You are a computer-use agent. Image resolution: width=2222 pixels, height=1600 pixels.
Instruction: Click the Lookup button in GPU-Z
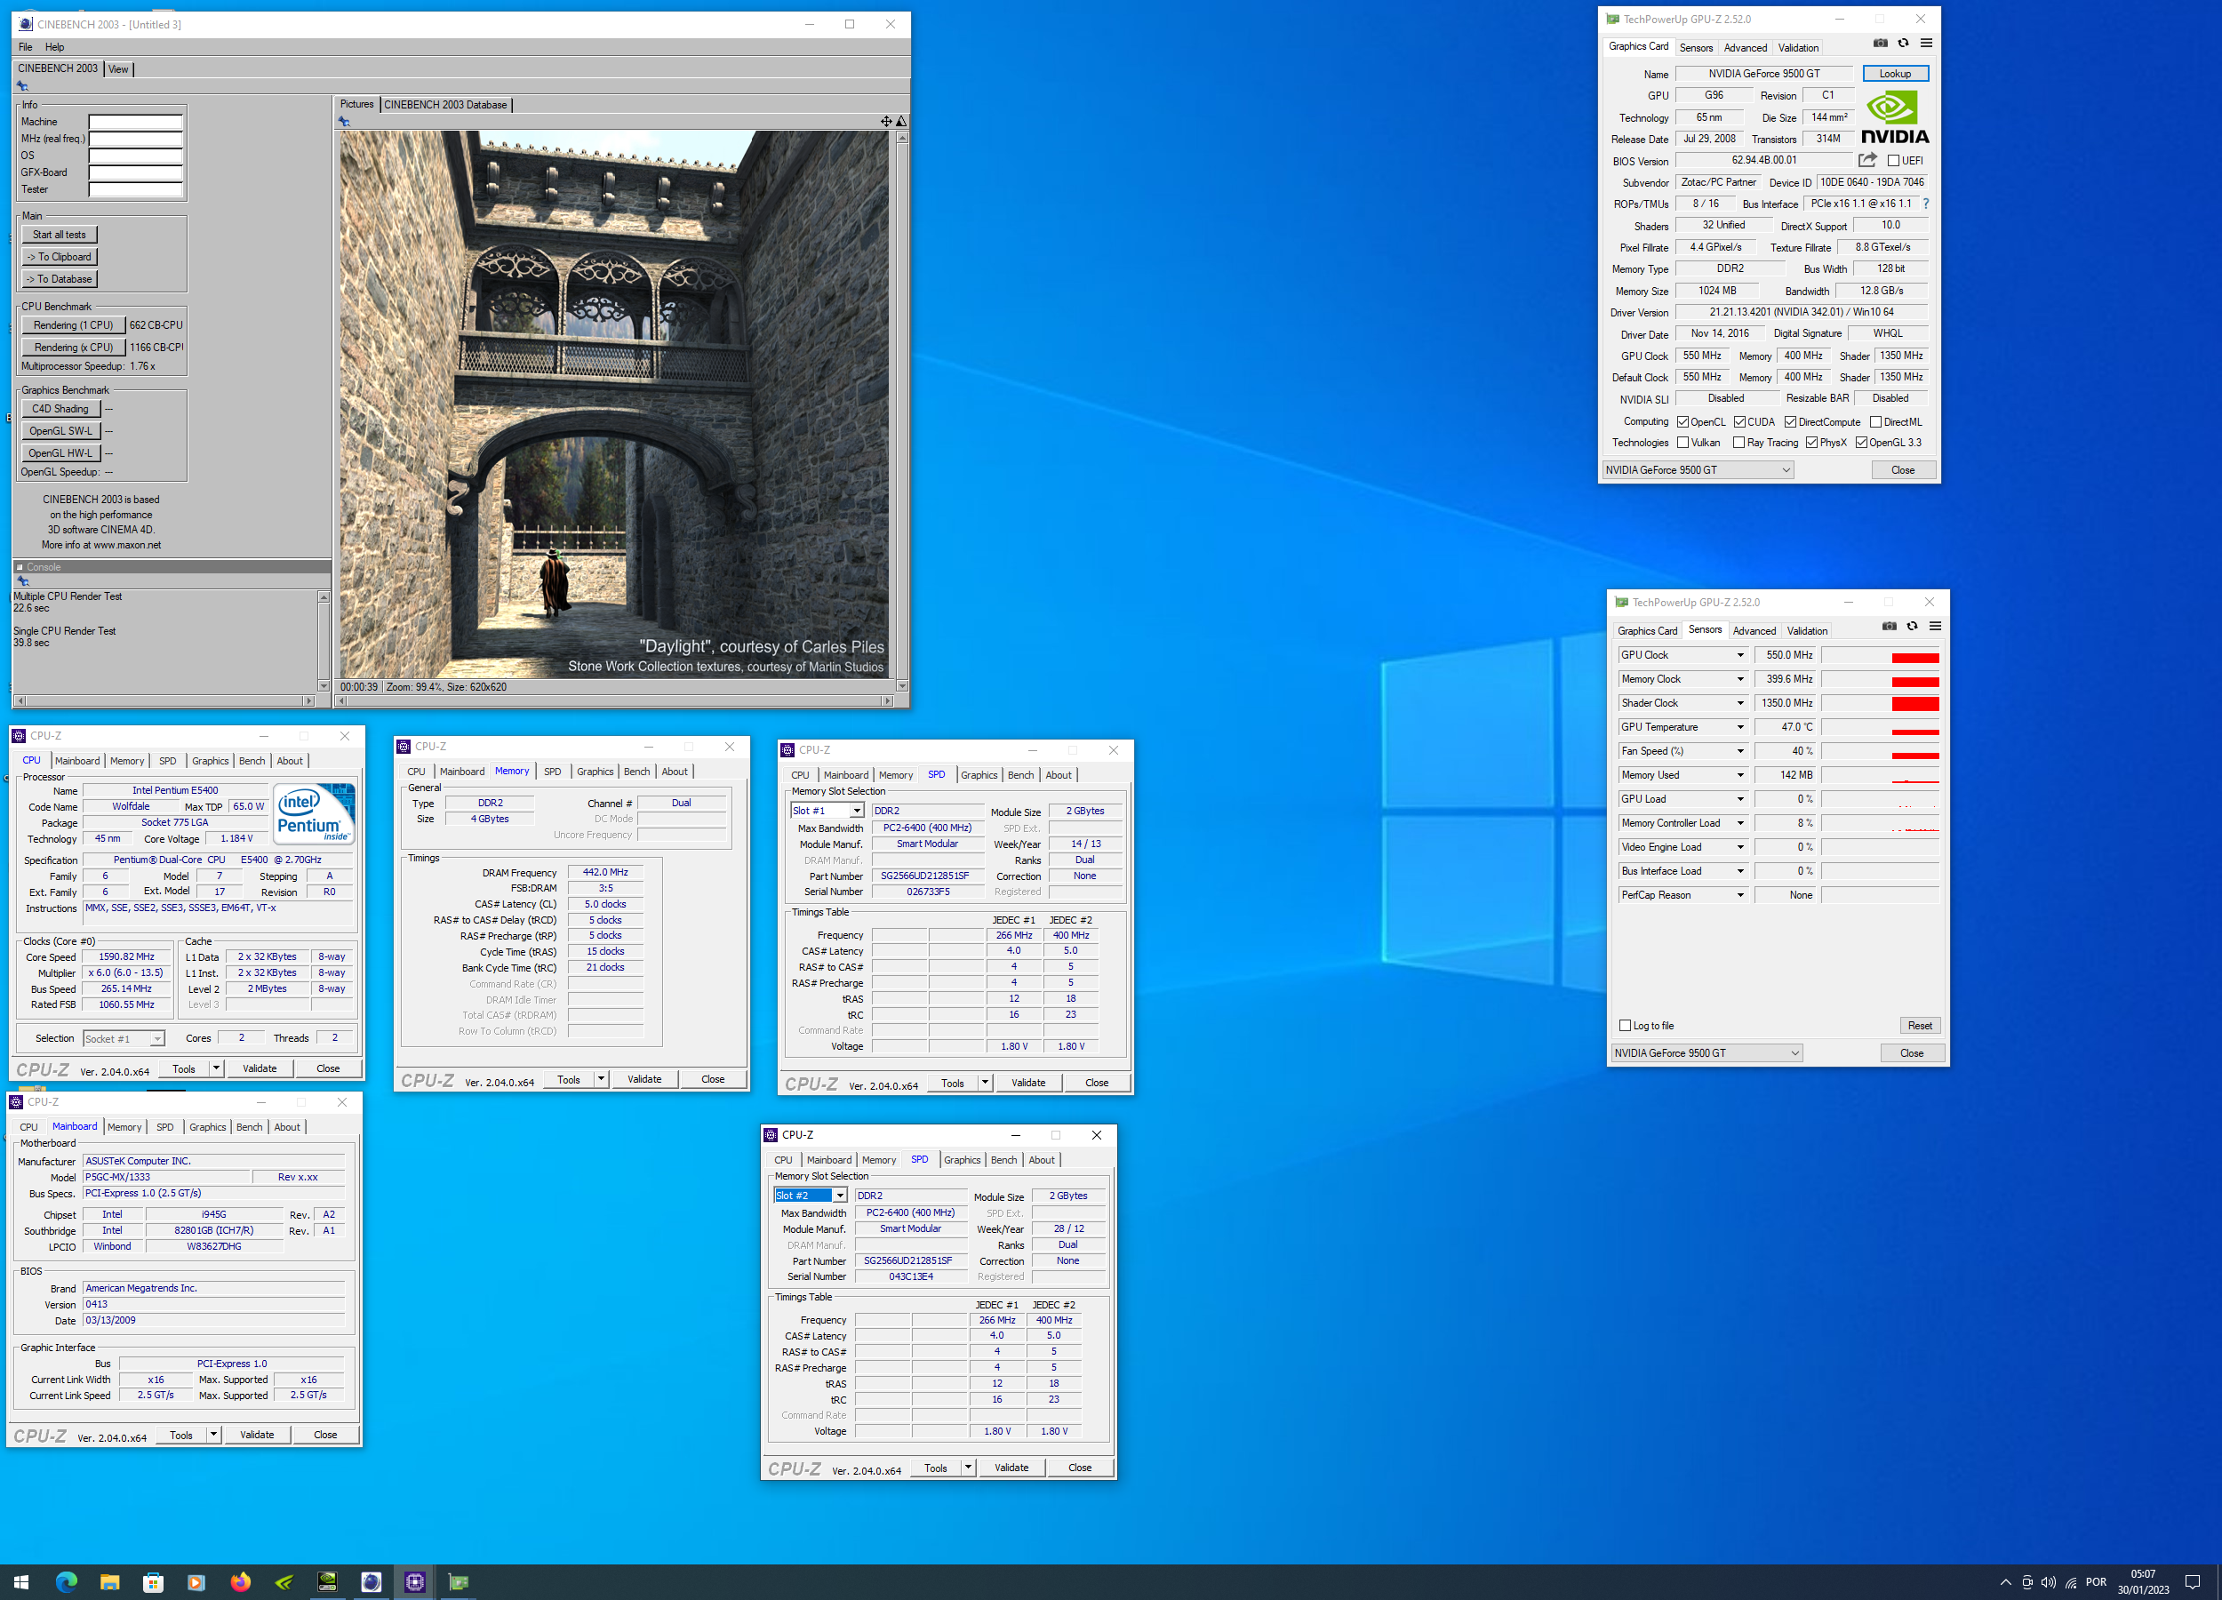click(x=1895, y=74)
